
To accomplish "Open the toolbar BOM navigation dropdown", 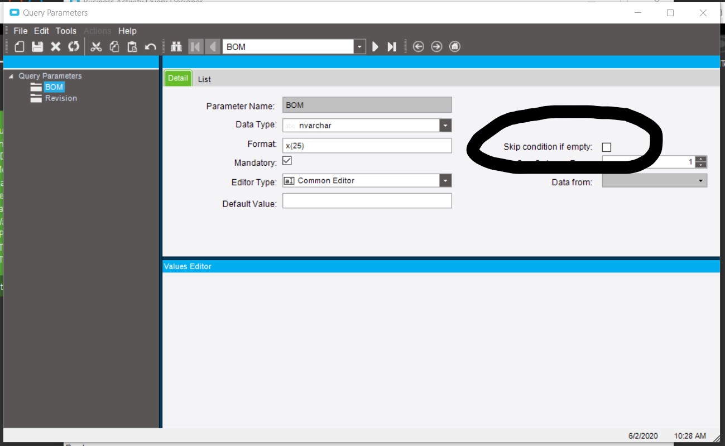I will (360, 47).
